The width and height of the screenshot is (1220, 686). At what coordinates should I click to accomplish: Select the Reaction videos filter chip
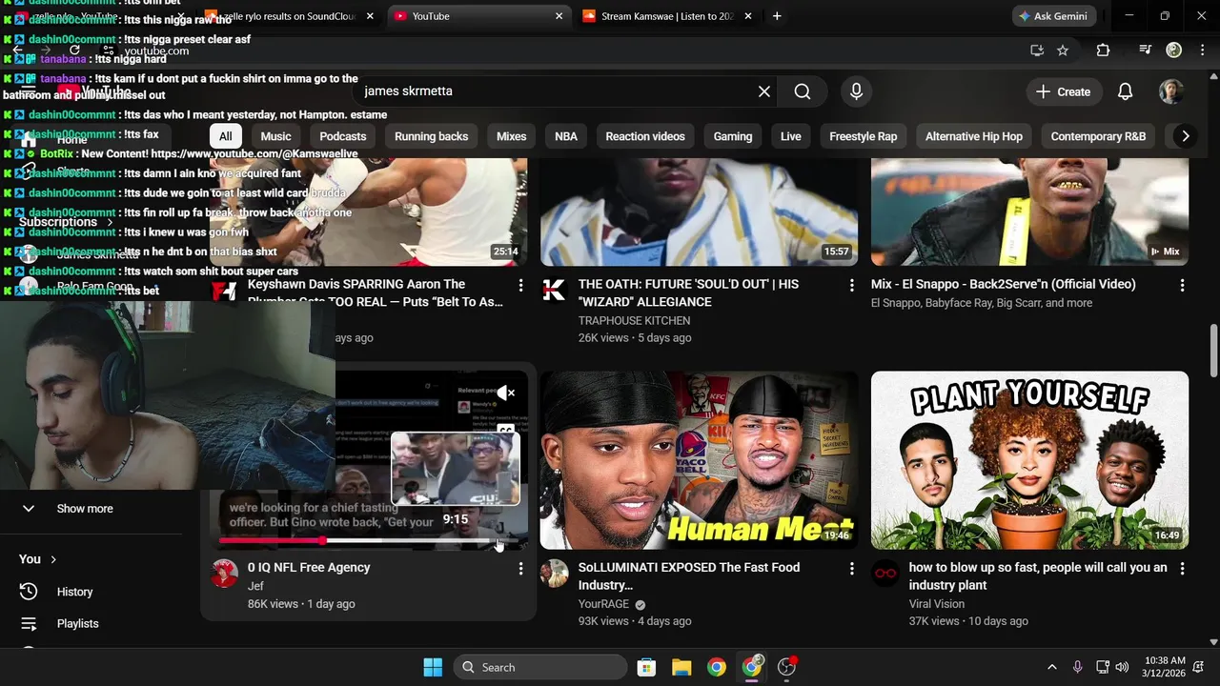click(645, 136)
